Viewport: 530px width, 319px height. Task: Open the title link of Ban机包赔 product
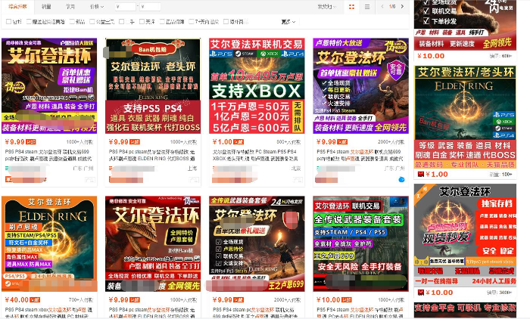coord(151,155)
